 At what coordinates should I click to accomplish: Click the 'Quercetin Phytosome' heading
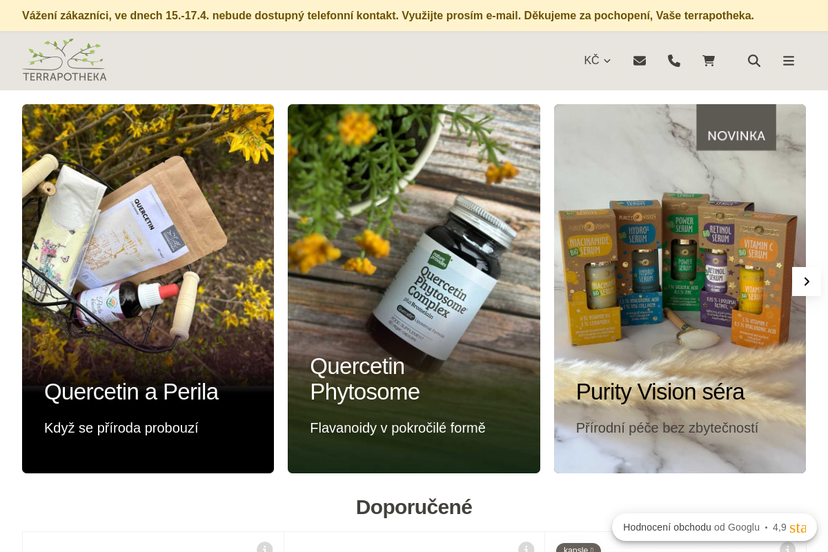pyautogui.click(x=364, y=379)
